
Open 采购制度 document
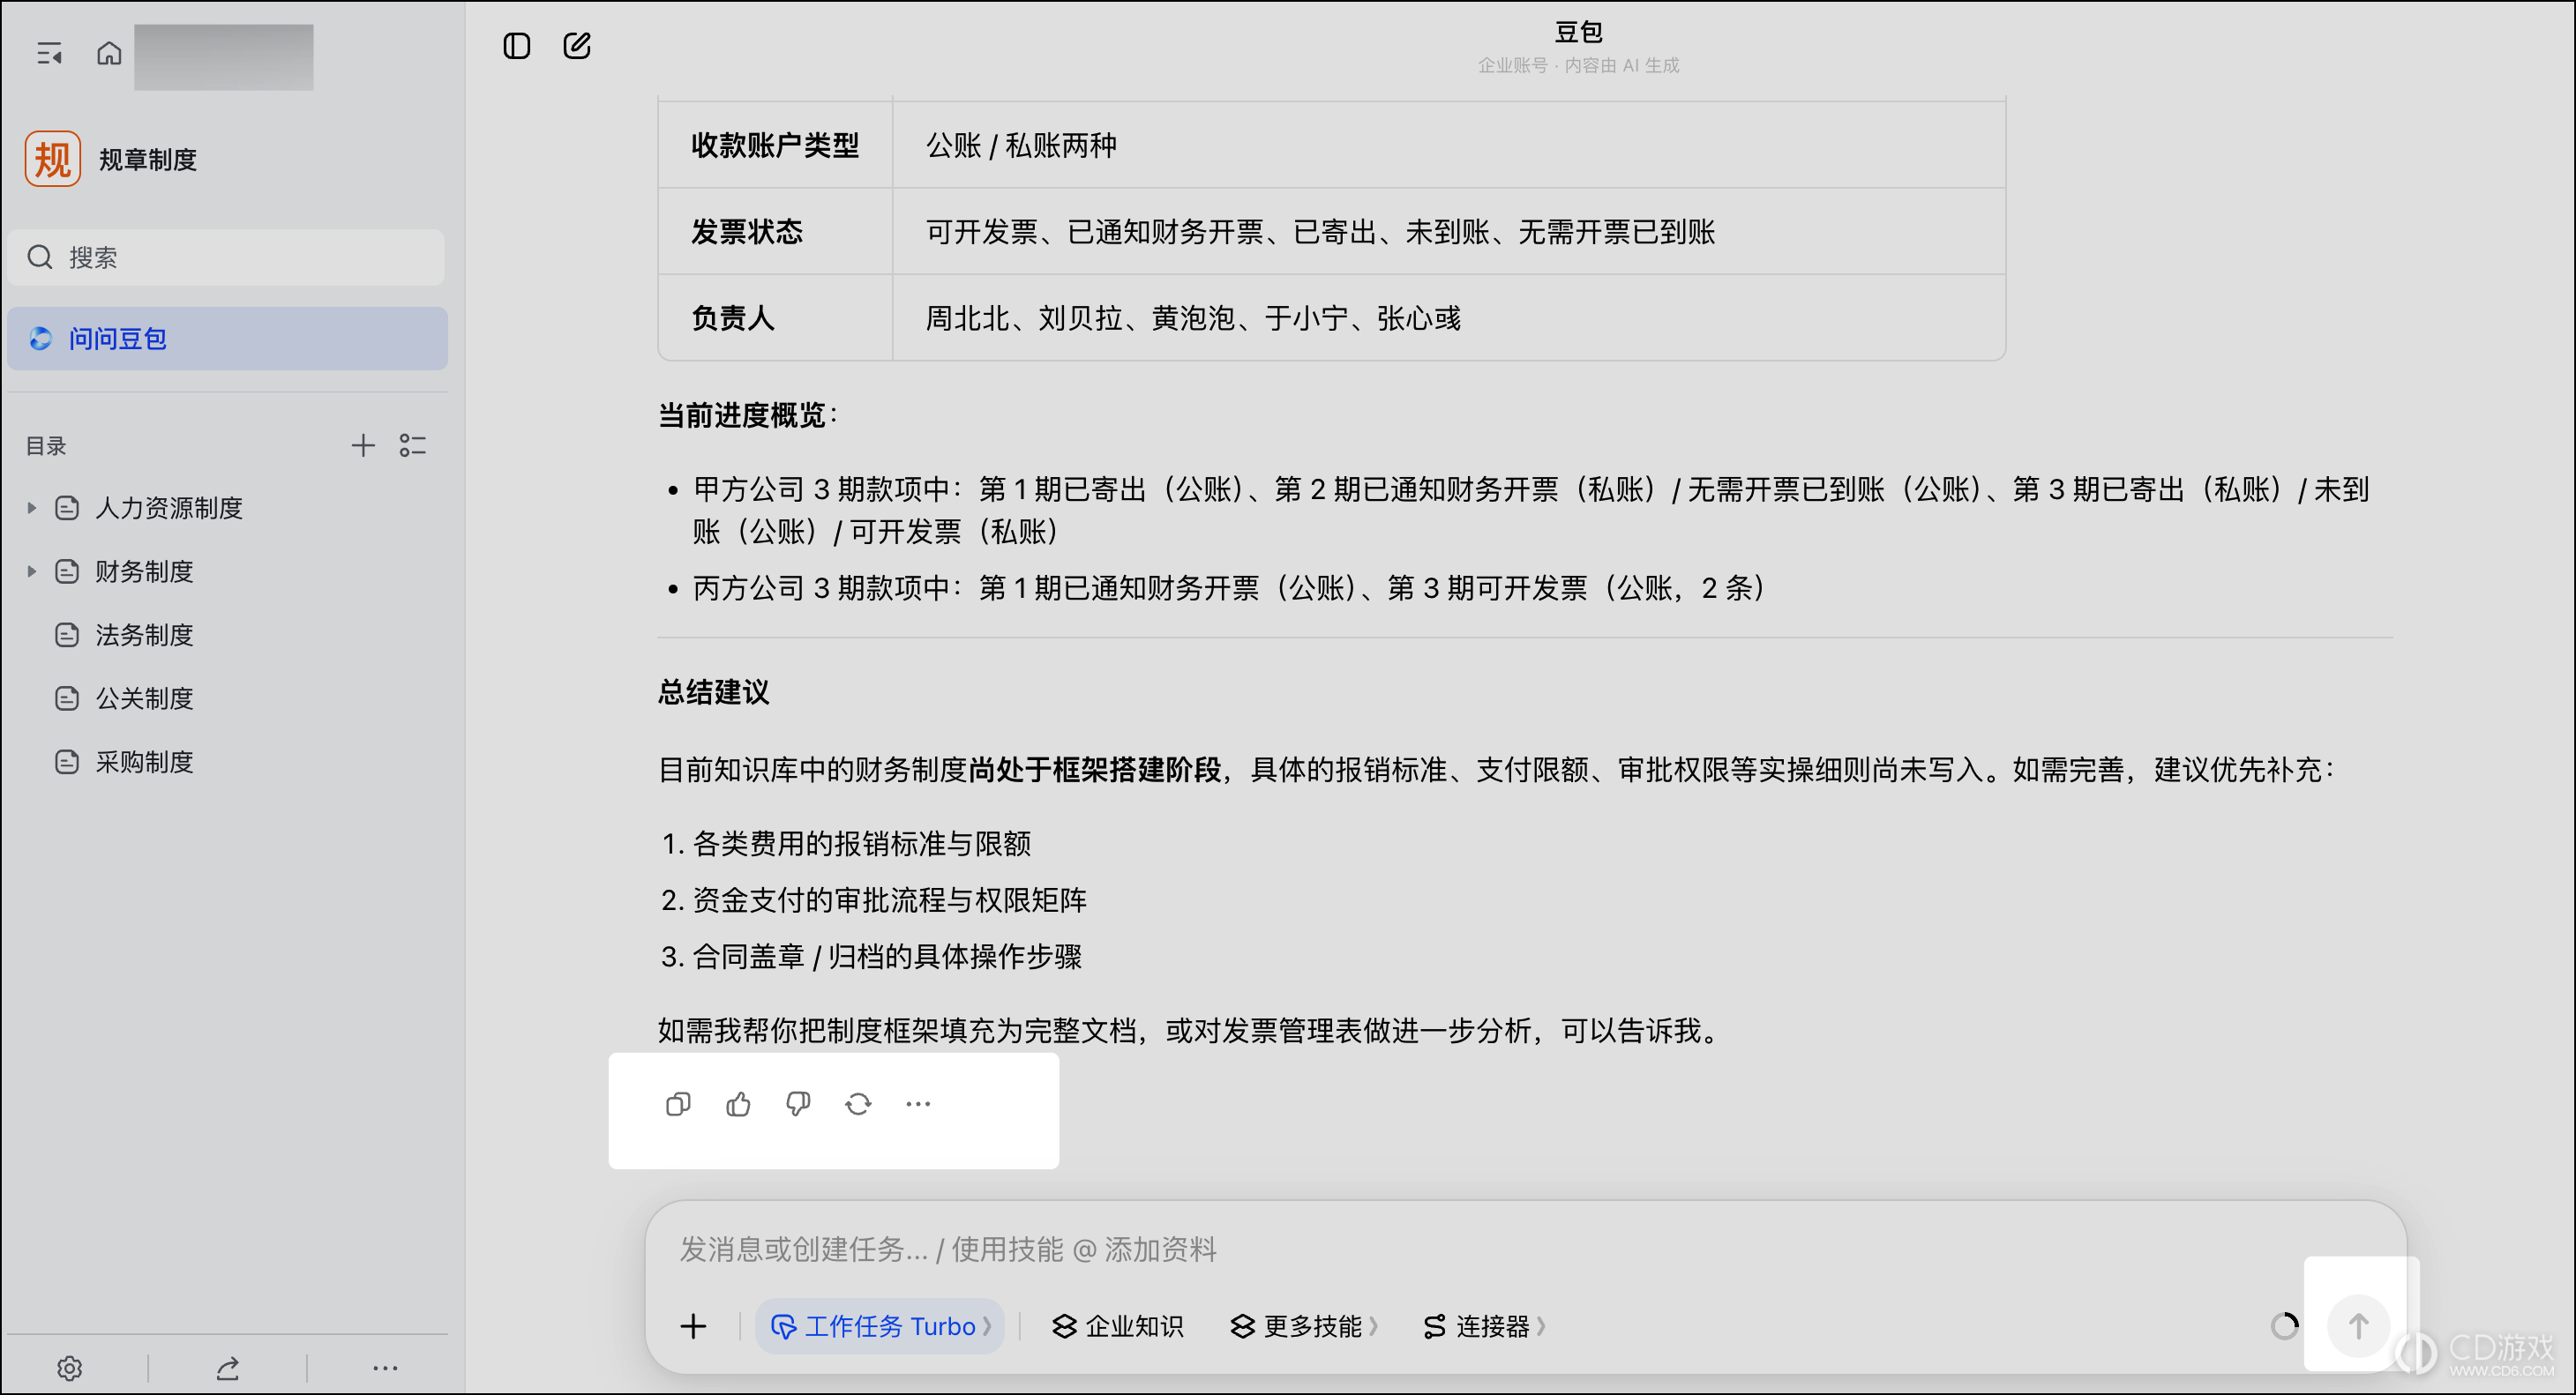coord(144,763)
